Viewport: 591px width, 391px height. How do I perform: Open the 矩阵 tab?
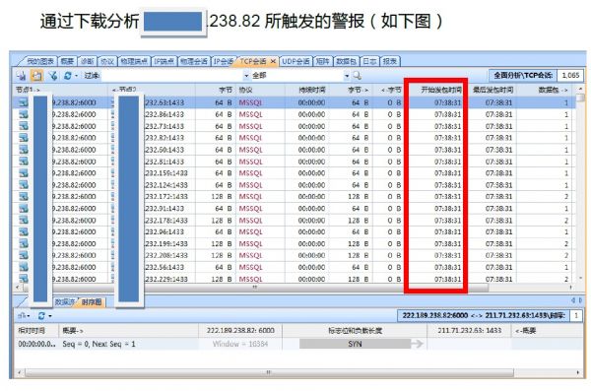[323, 61]
